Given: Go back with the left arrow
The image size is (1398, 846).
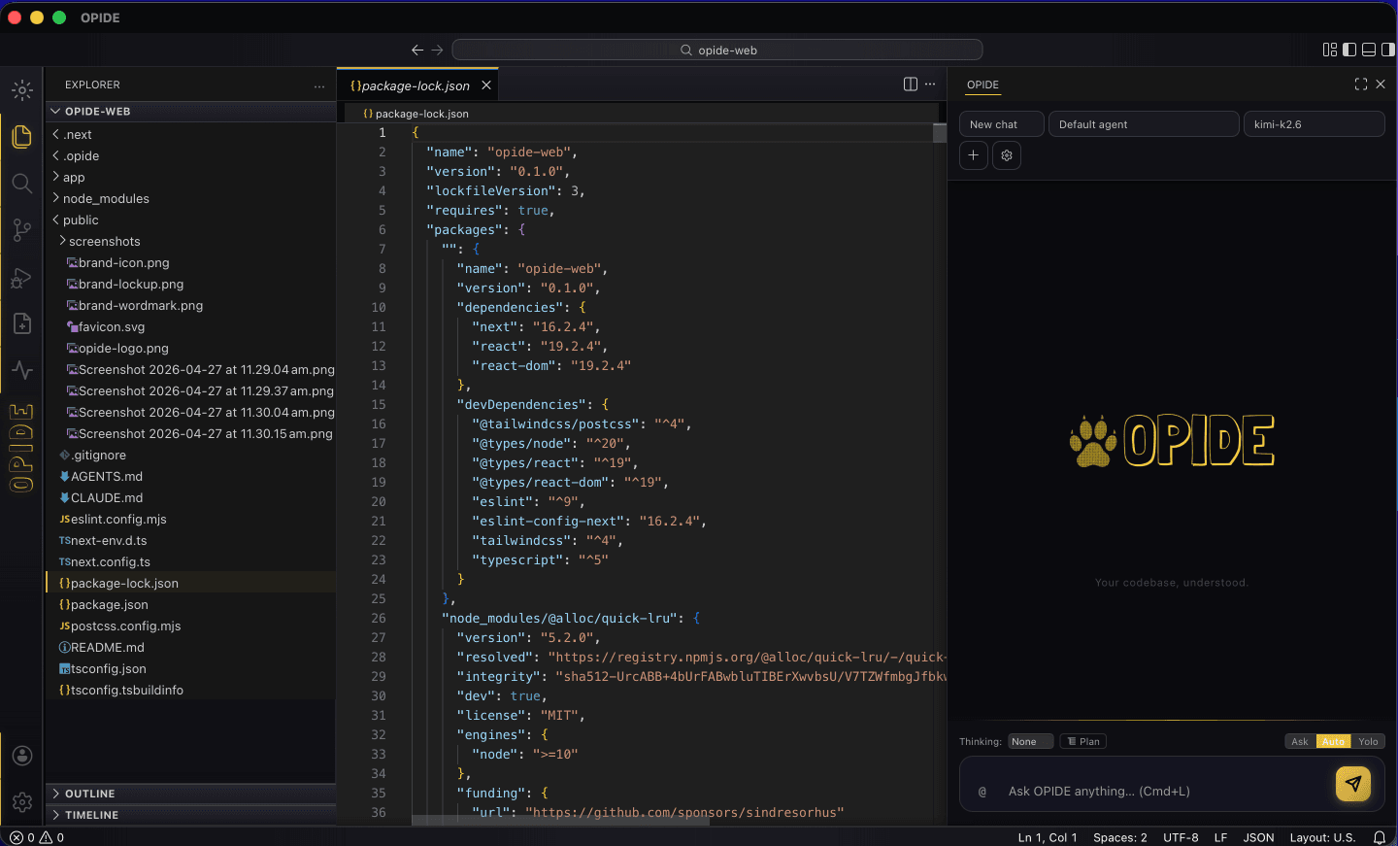Looking at the screenshot, I should click(x=417, y=51).
